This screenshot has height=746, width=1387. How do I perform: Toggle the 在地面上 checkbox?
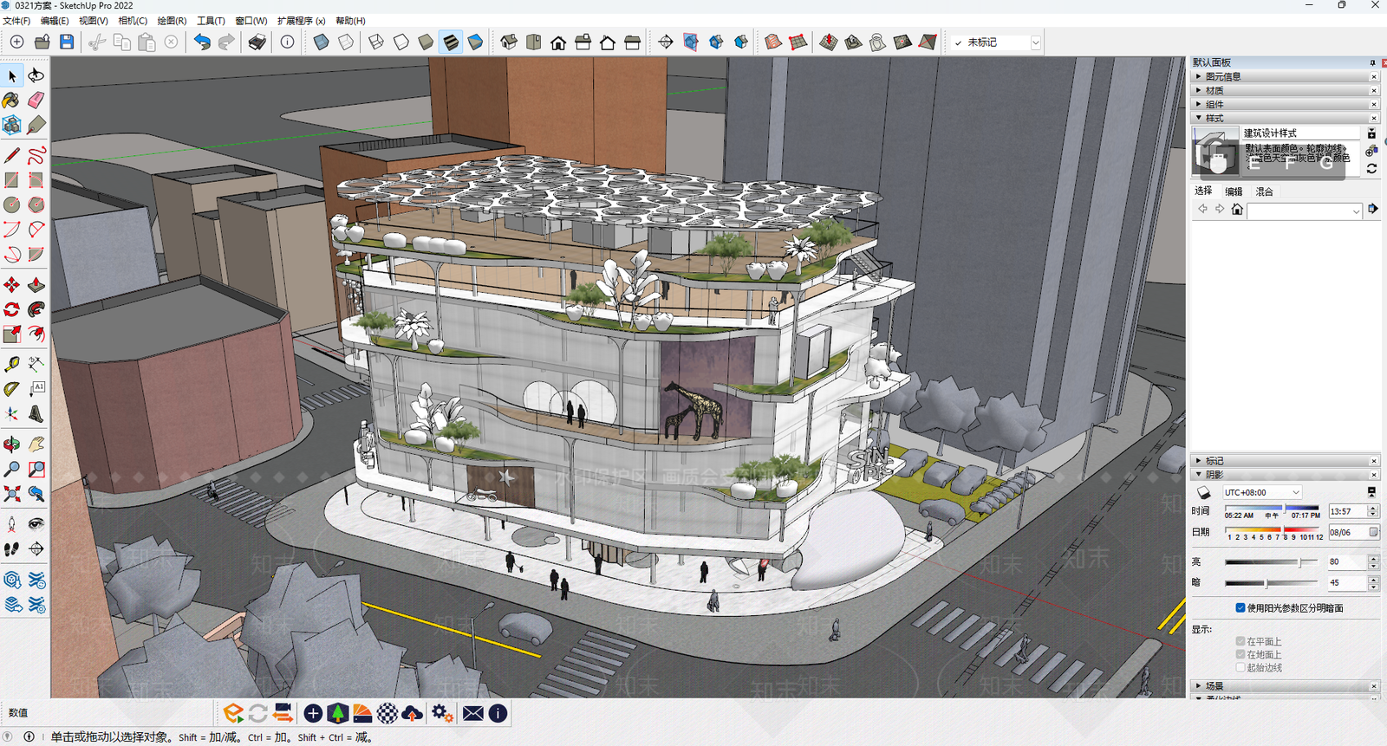tap(1240, 655)
